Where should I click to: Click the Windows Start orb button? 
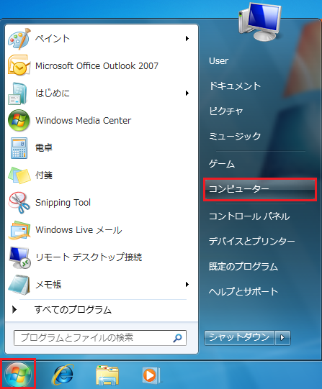click(x=18, y=375)
